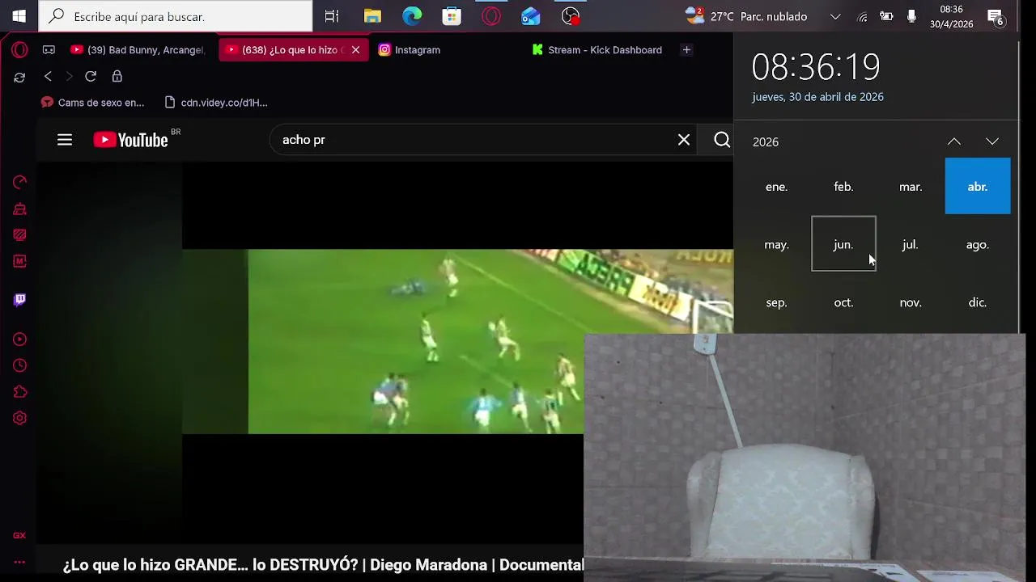
Task: Show hidden system tray icons chevron
Action: point(835,16)
